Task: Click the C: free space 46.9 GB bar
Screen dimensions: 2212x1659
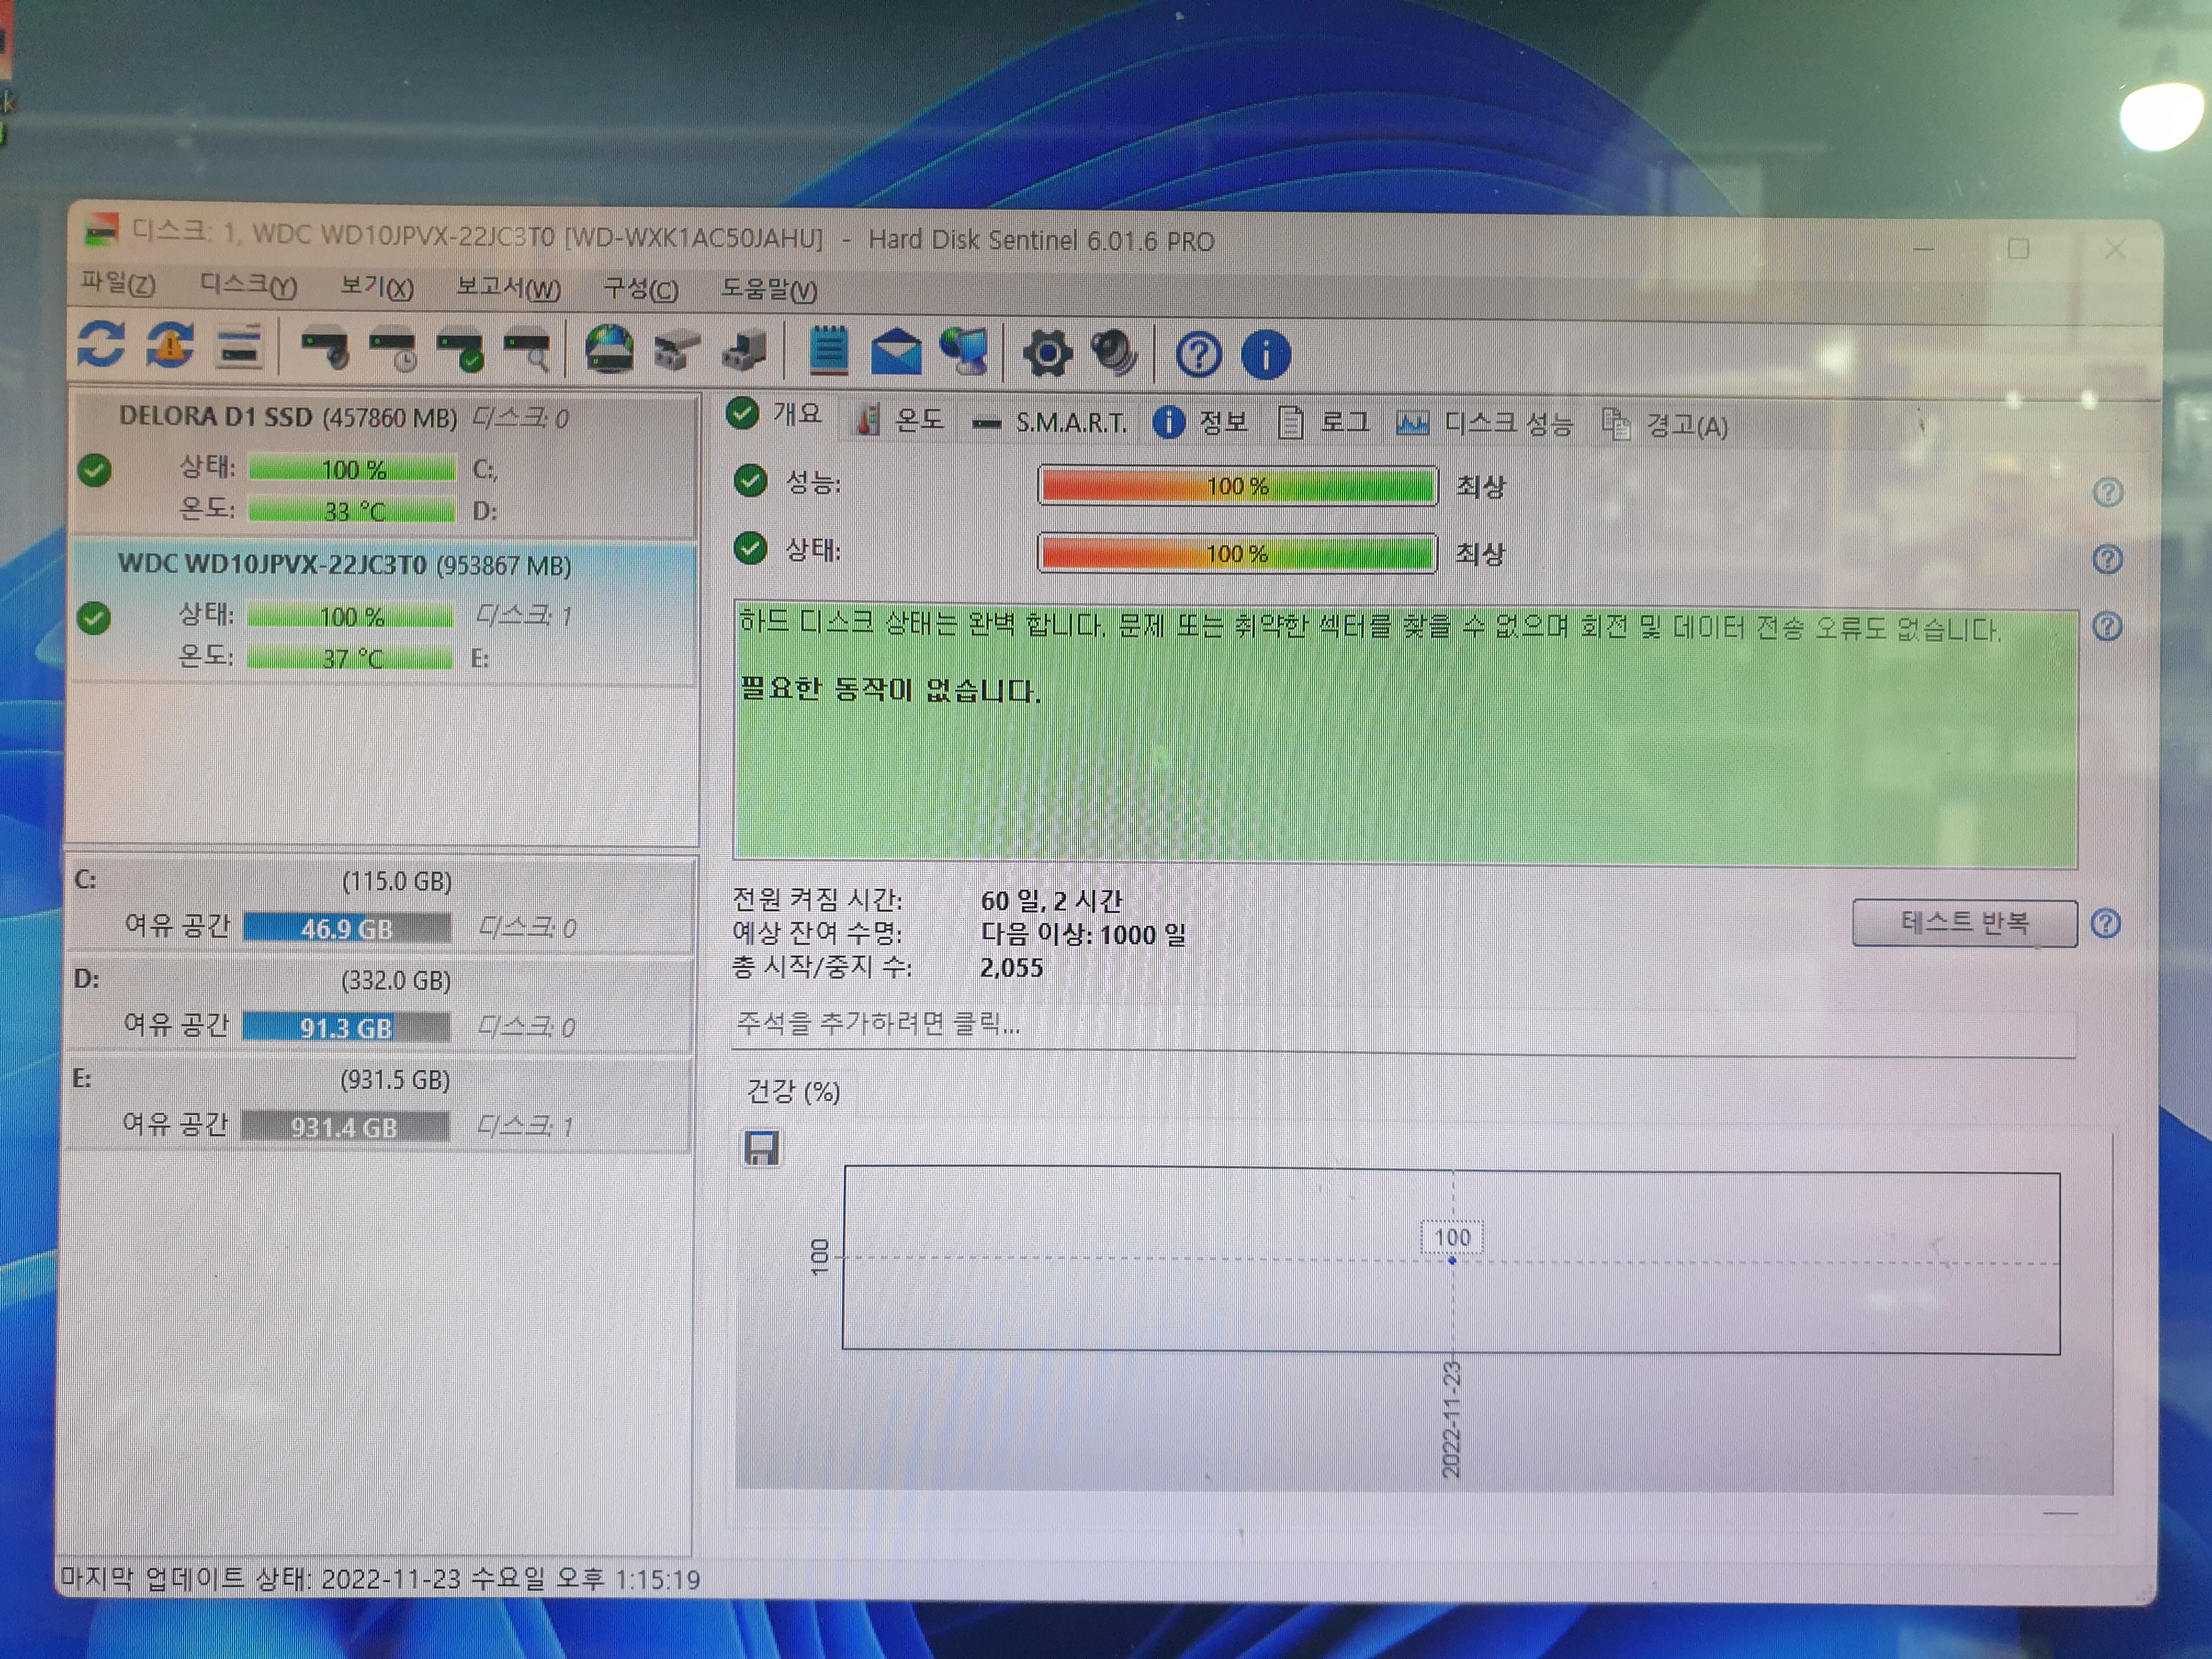Action: coord(346,928)
